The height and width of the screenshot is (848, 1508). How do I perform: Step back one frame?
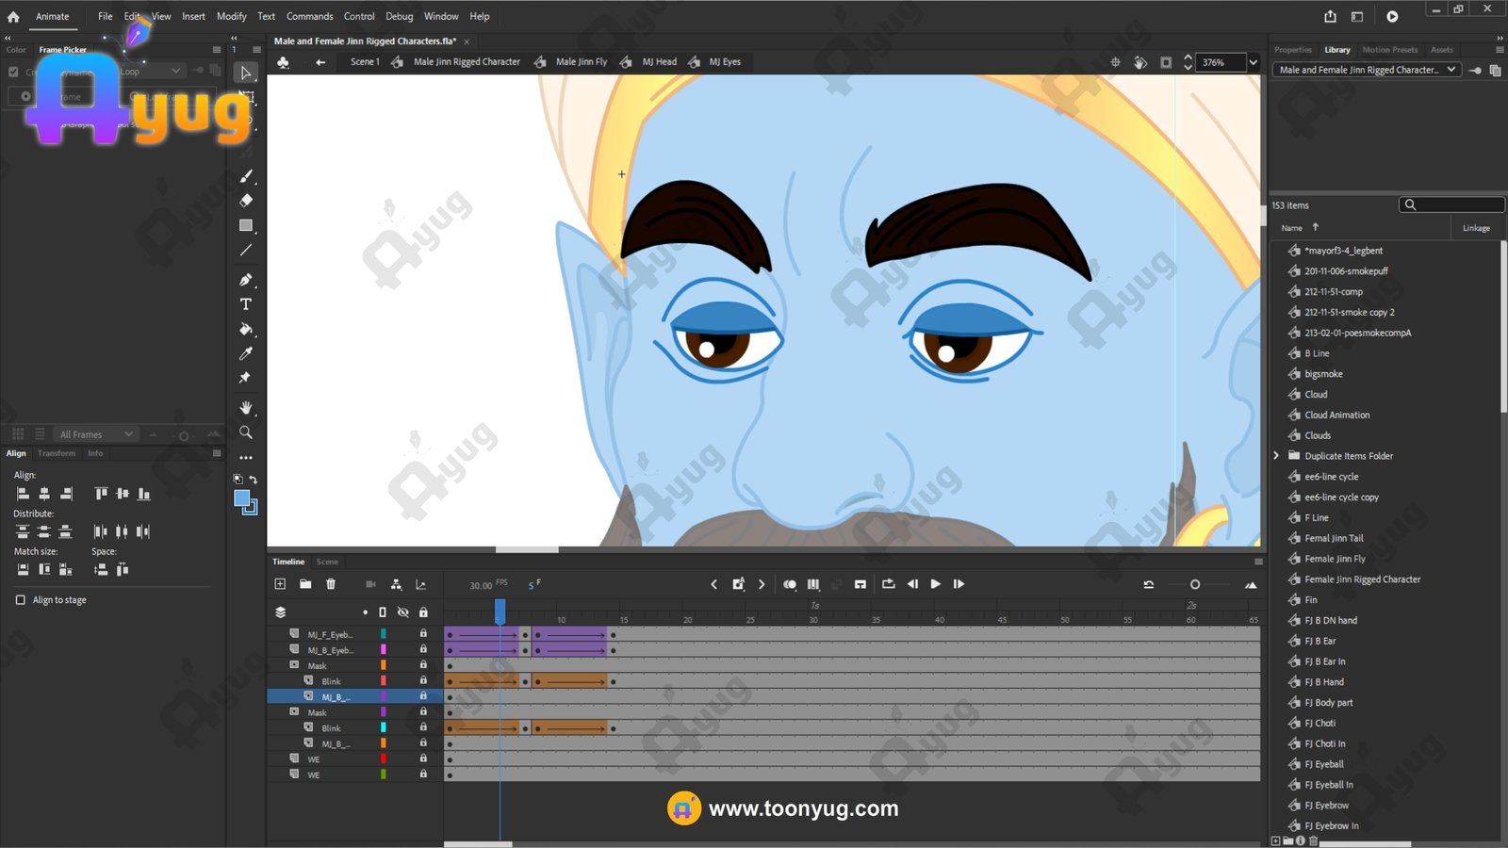coord(912,584)
